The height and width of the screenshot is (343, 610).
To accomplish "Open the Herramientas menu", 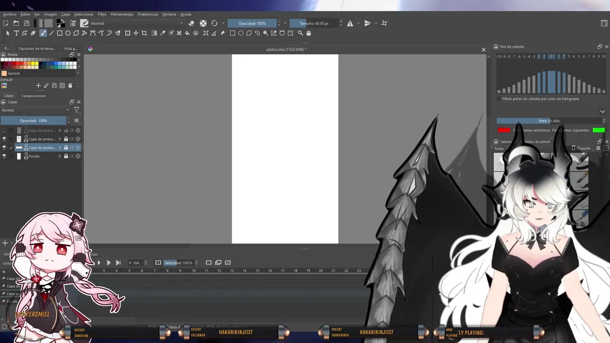I will click(122, 14).
